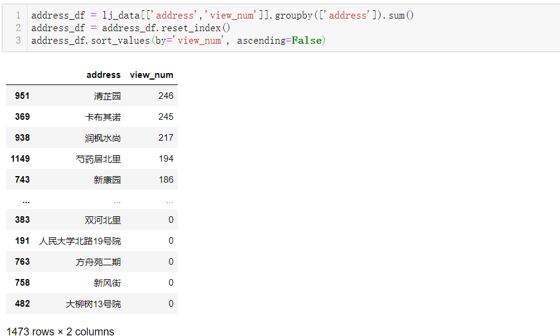560x336 pixels.
Task: Select row index 743
Action: (22, 180)
